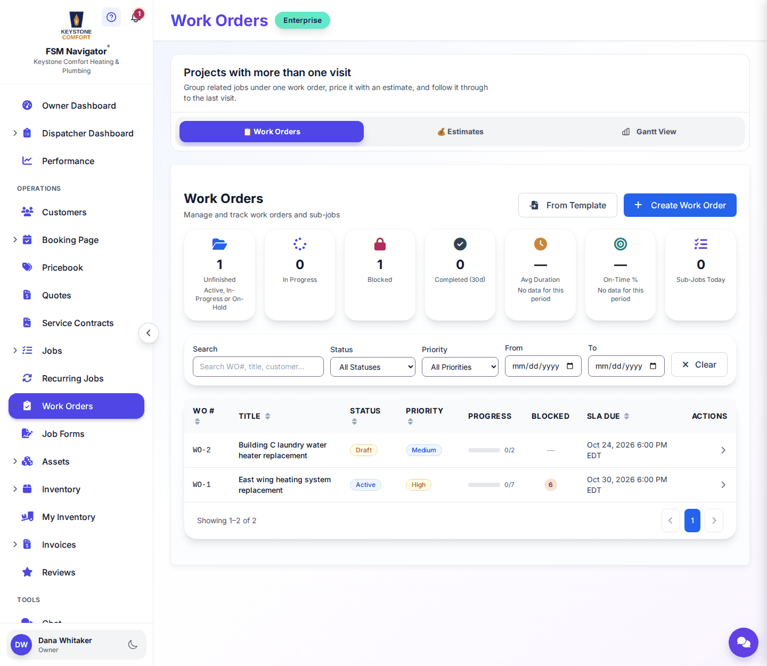Switch to the Gantt View tab
The width and height of the screenshot is (767, 666).
point(649,132)
